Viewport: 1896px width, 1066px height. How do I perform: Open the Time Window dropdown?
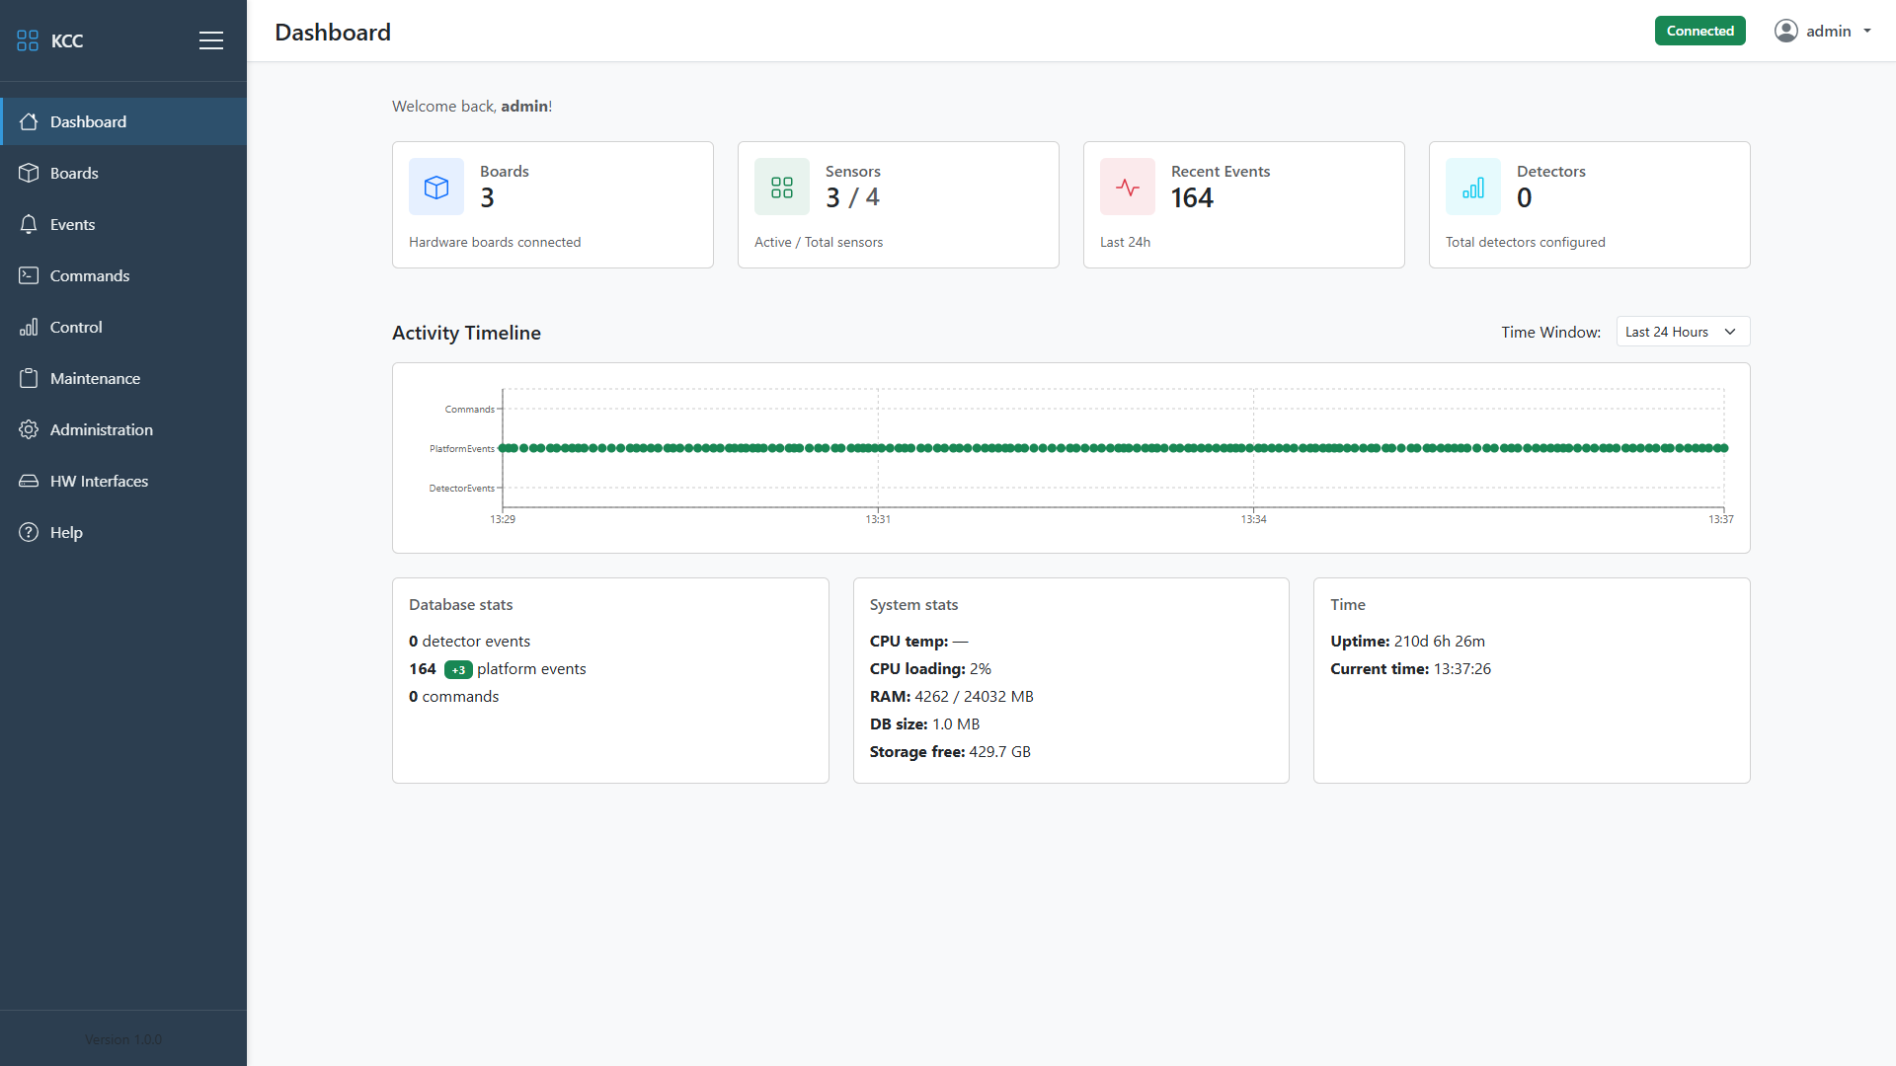pos(1682,332)
